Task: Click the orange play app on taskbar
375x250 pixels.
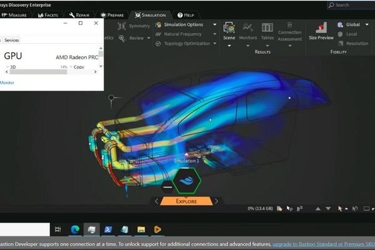Action: coord(157,229)
